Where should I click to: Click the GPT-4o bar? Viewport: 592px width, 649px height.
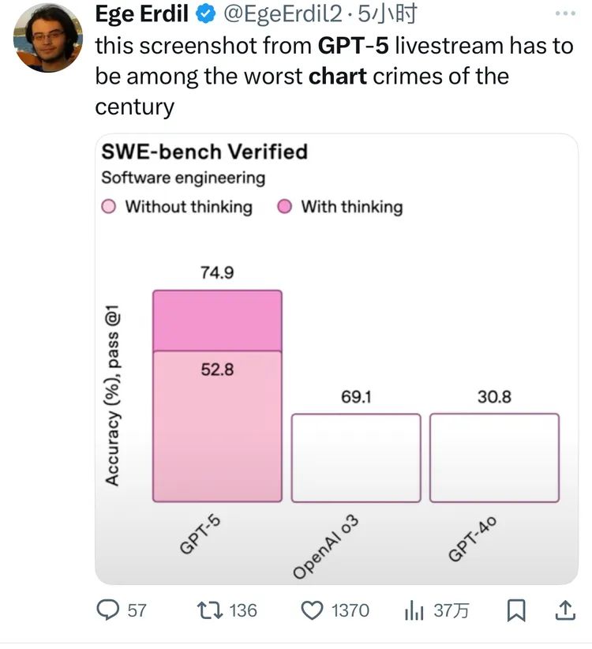tap(494, 458)
